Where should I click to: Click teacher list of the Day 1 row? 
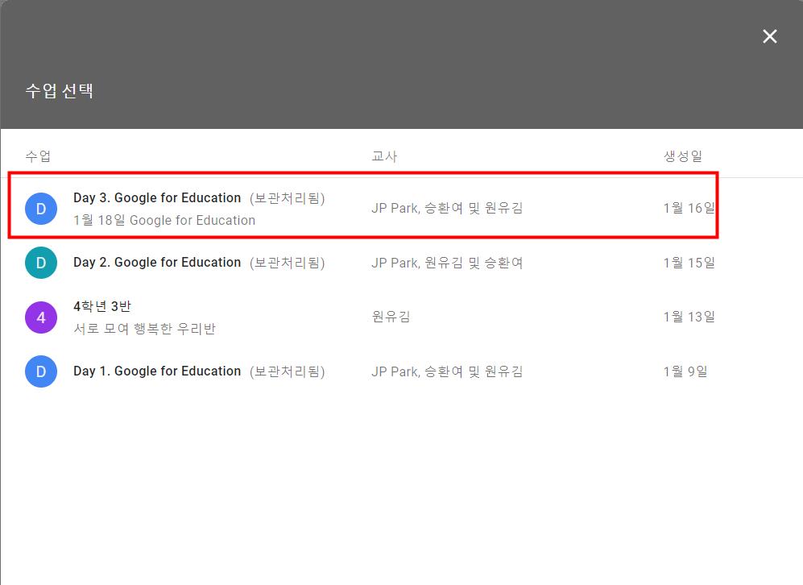click(x=446, y=371)
